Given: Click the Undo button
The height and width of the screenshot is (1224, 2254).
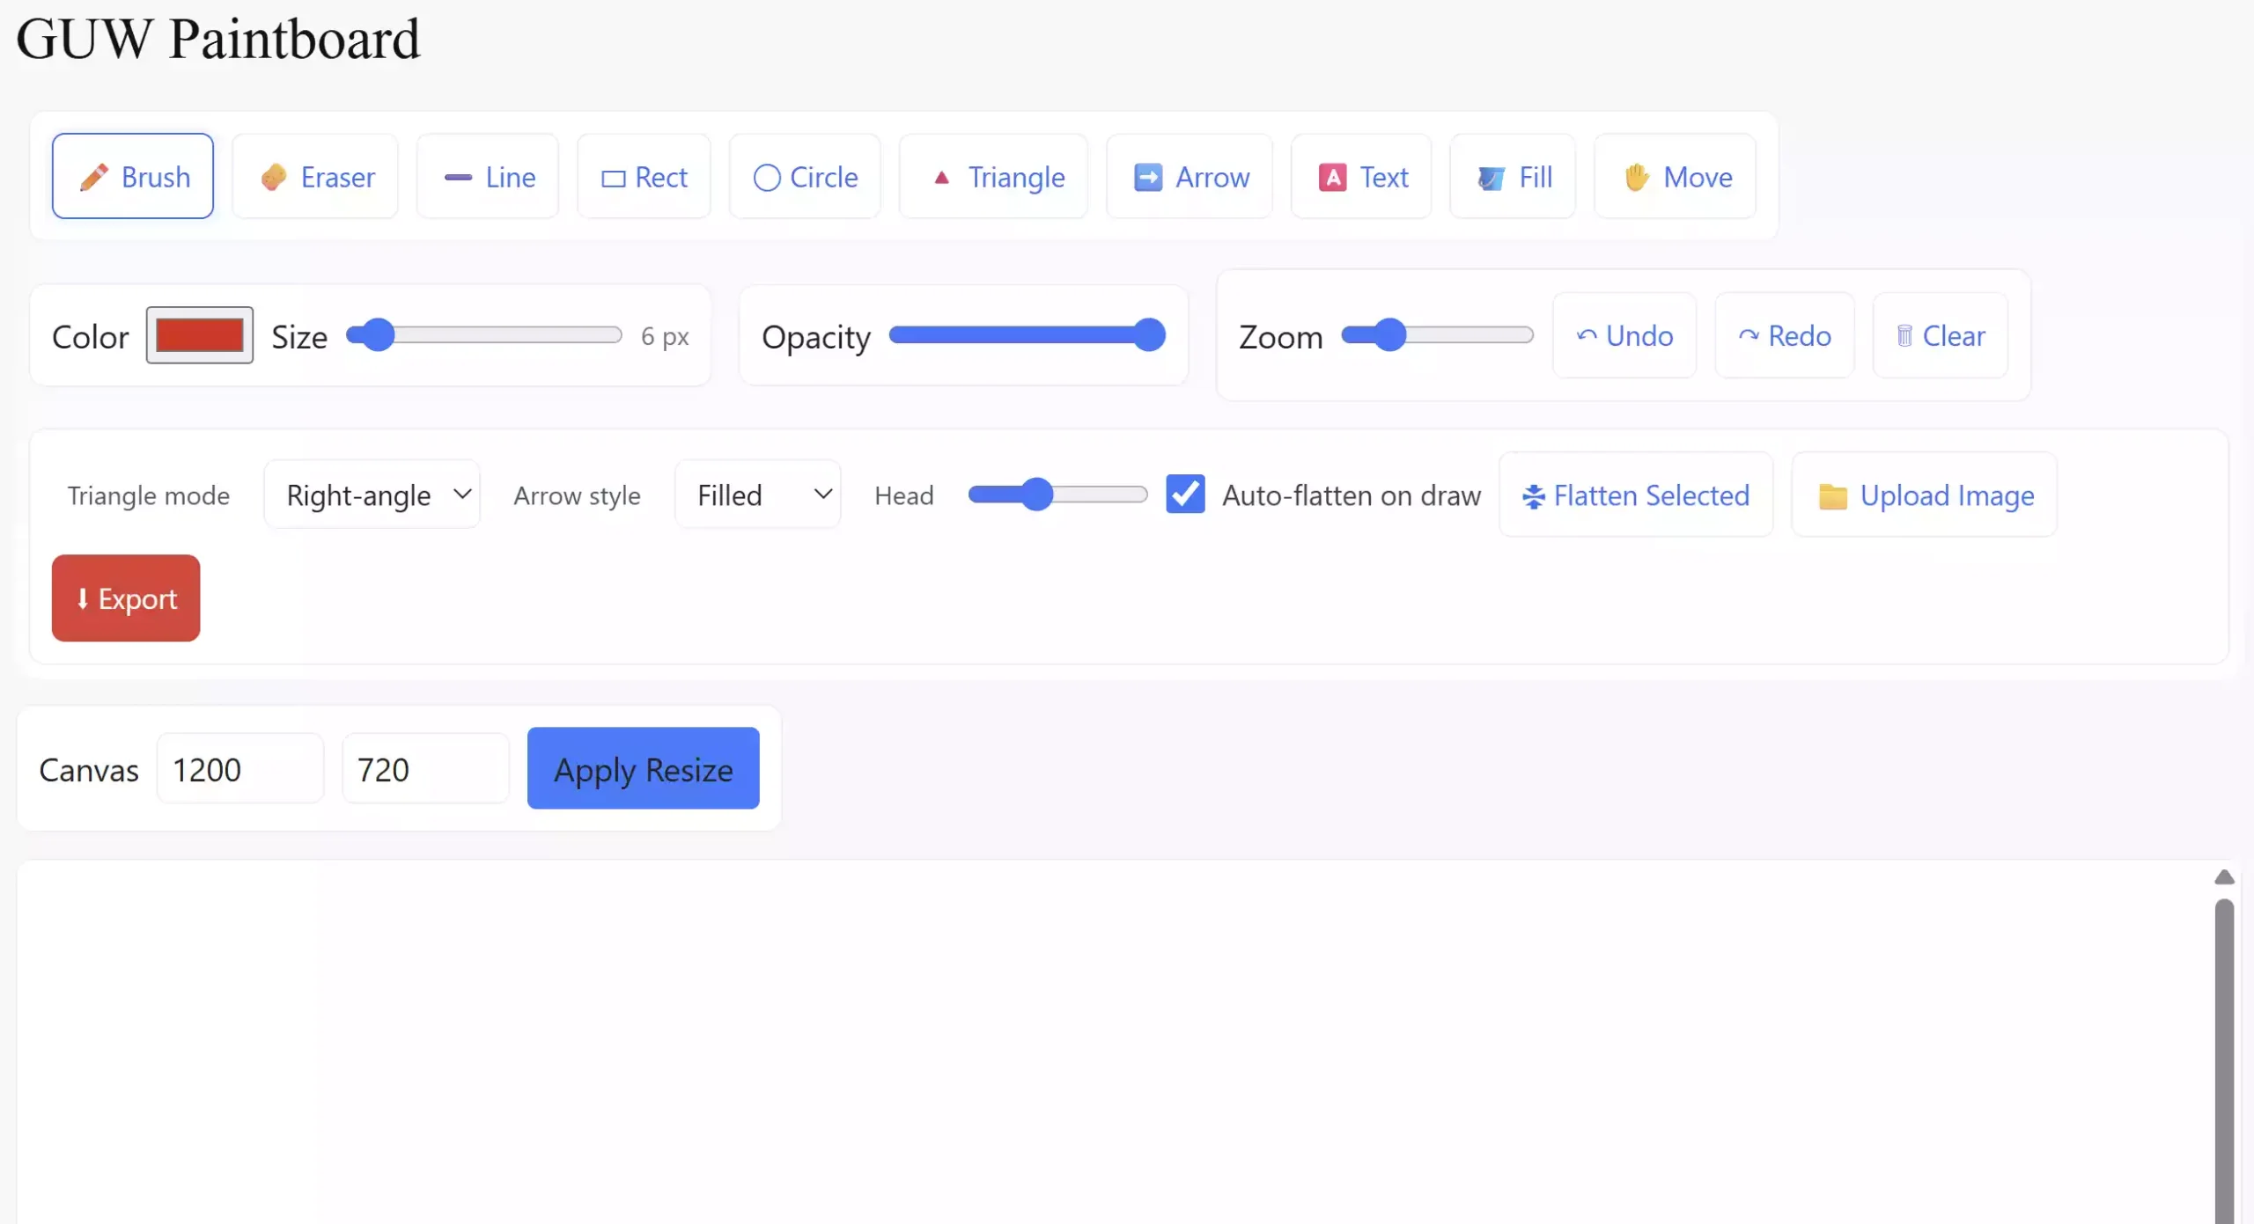Looking at the screenshot, I should 1624,335.
